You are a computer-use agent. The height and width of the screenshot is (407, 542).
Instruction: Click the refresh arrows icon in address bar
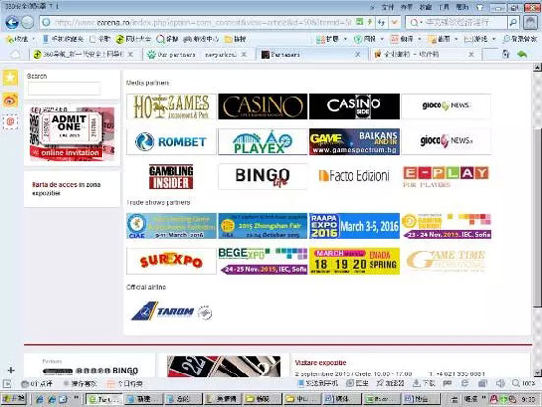tap(381, 22)
